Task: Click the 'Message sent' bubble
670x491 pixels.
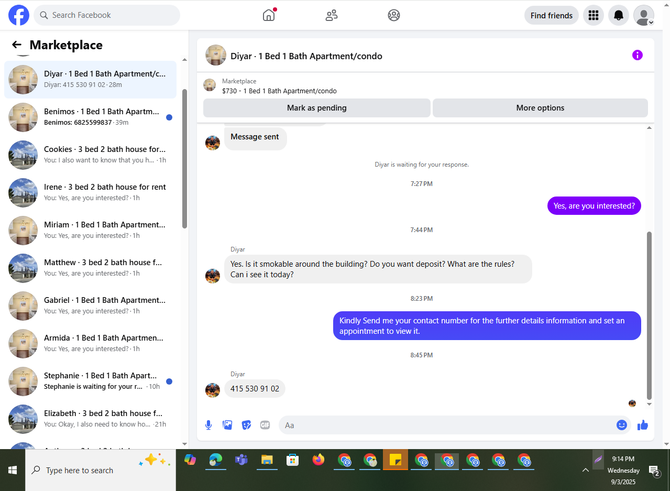Action: coord(256,139)
